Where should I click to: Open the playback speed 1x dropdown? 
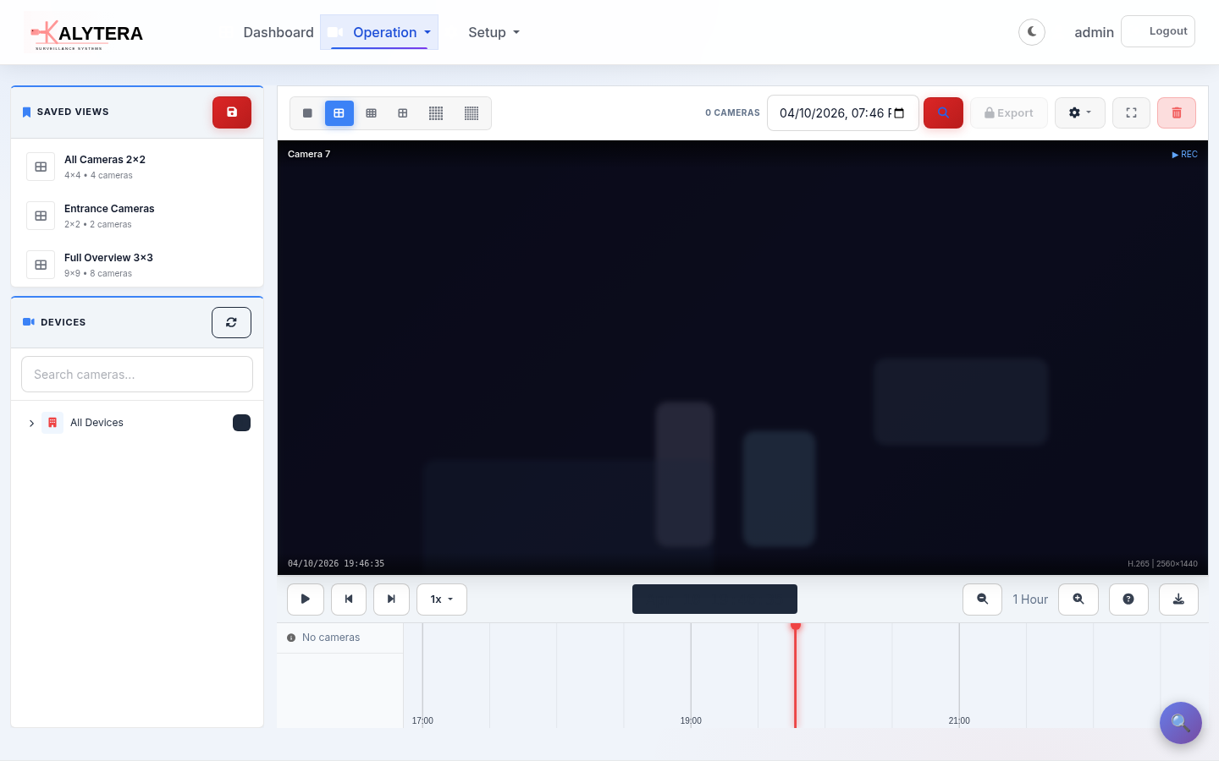coord(441,599)
